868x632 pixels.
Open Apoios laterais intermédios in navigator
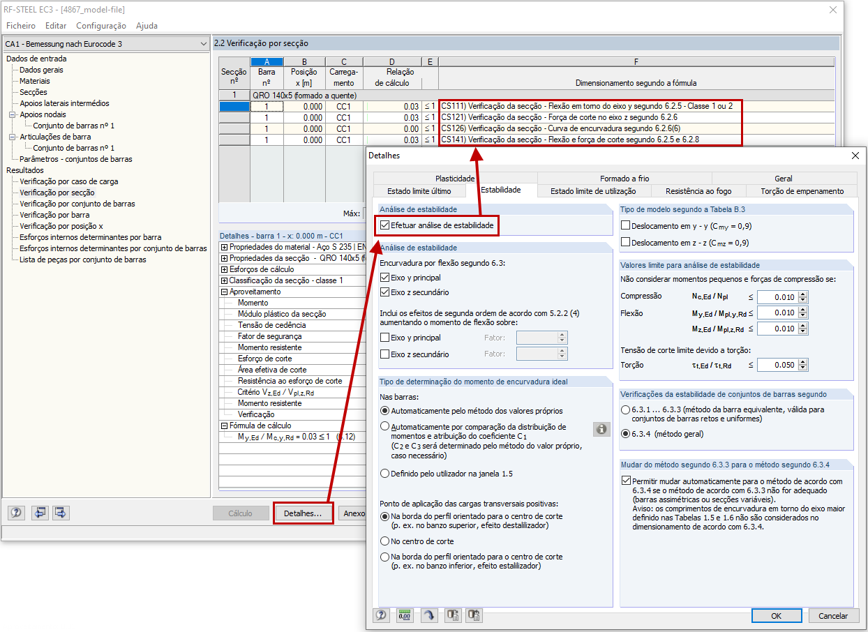64,103
